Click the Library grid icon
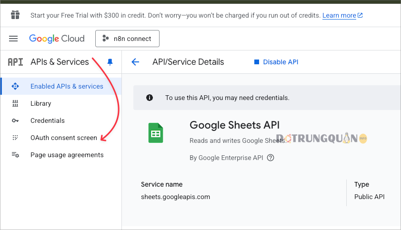The image size is (401, 230). [15, 103]
